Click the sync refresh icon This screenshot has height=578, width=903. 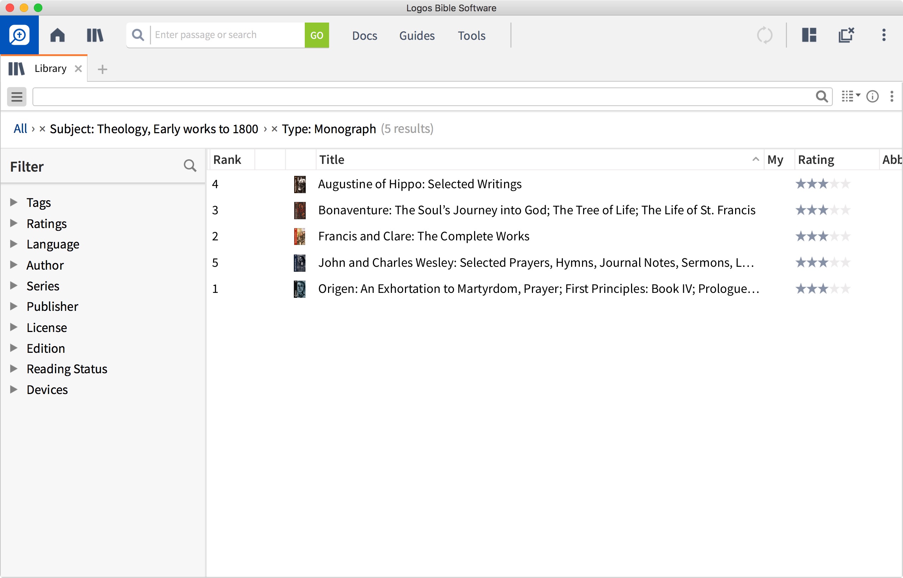tap(764, 35)
